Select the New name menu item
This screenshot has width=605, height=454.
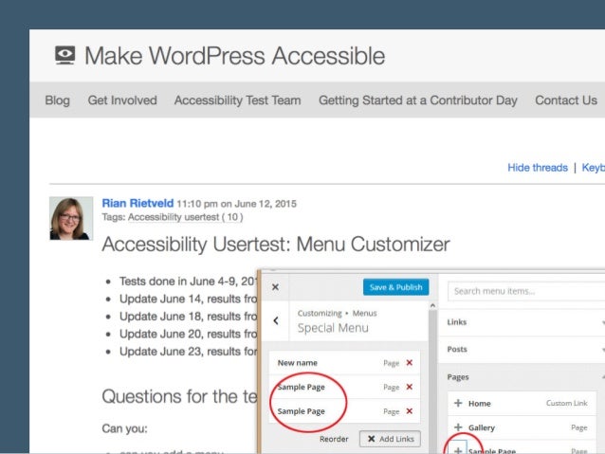(x=344, y=363)
